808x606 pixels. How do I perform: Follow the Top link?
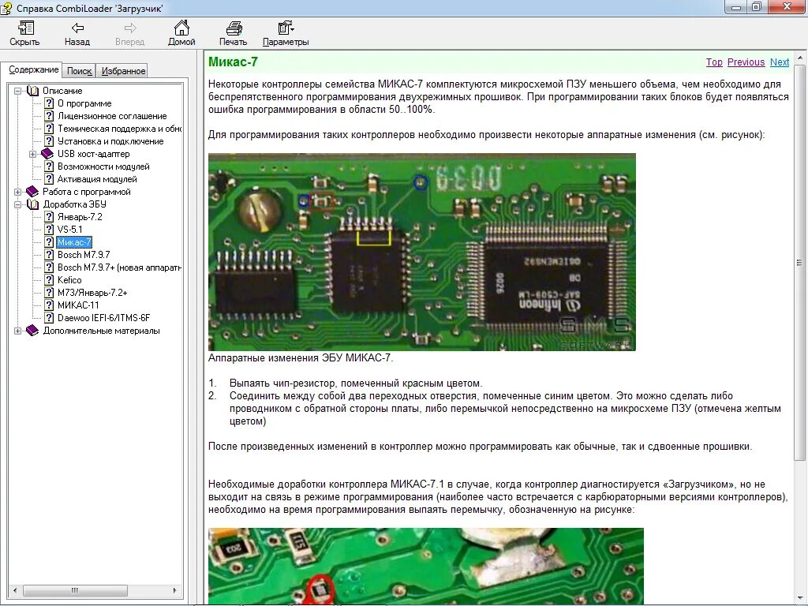coord(714,62)
